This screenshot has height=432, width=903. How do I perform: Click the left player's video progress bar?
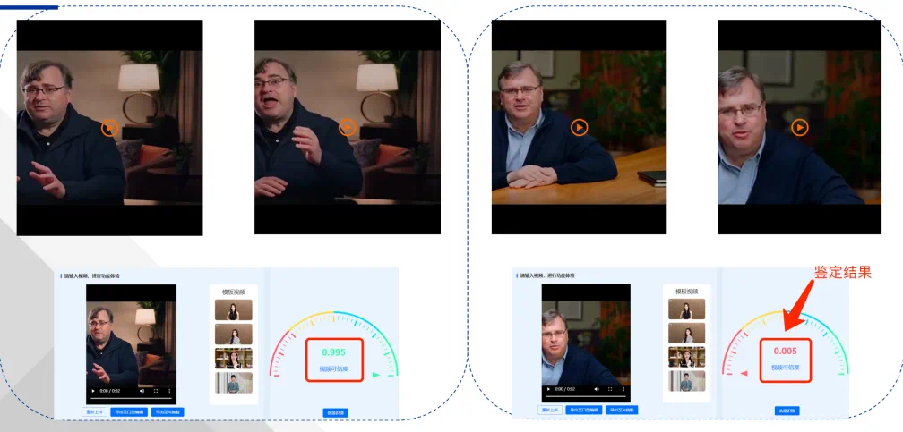131,398
